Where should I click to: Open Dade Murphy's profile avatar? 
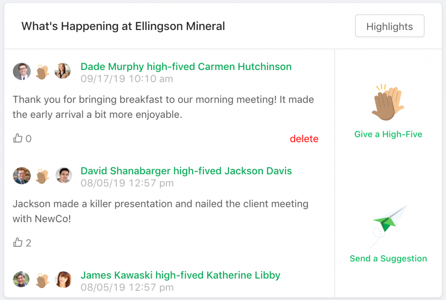click(x=22, y=71)
